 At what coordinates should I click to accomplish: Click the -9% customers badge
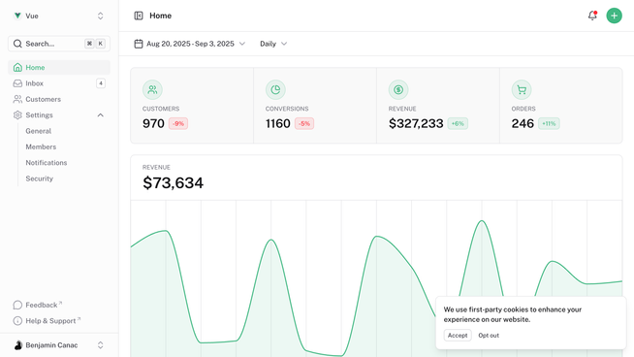pyautogui.click(x=178, y=123)
